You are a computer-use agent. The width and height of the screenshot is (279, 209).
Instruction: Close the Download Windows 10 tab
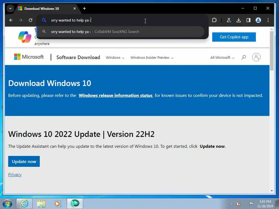click(x=75, y=8)
